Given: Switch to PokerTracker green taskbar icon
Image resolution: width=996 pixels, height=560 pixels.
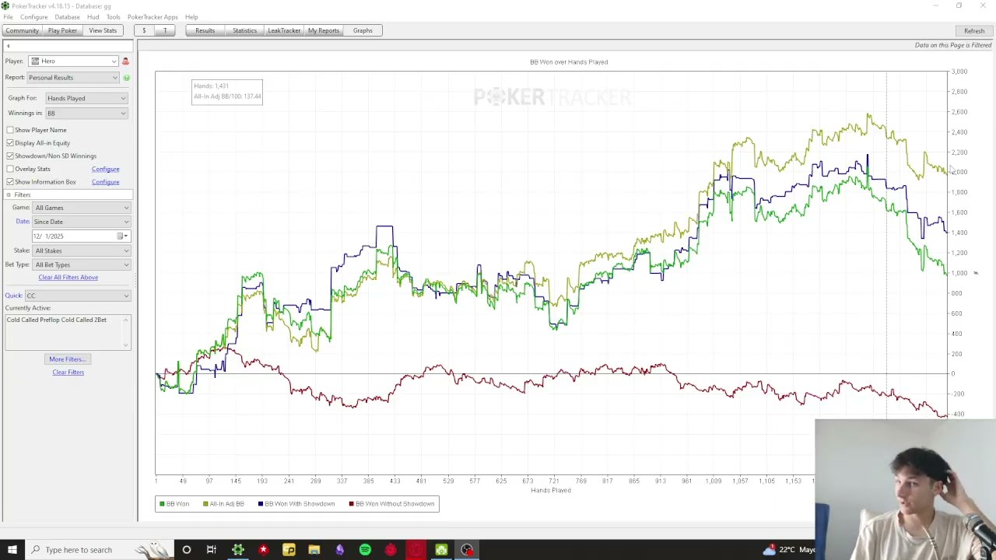Looking at the screenshot, I should tap(238, 550).
